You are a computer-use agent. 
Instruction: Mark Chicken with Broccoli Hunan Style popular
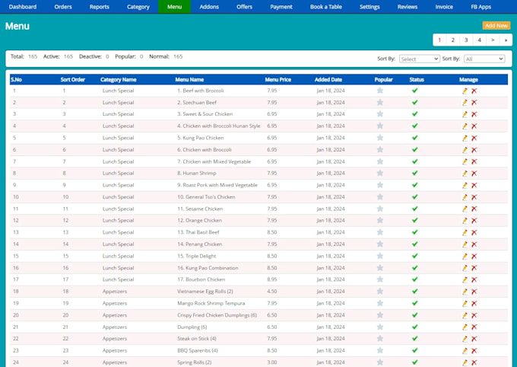[x=380, y=126]
